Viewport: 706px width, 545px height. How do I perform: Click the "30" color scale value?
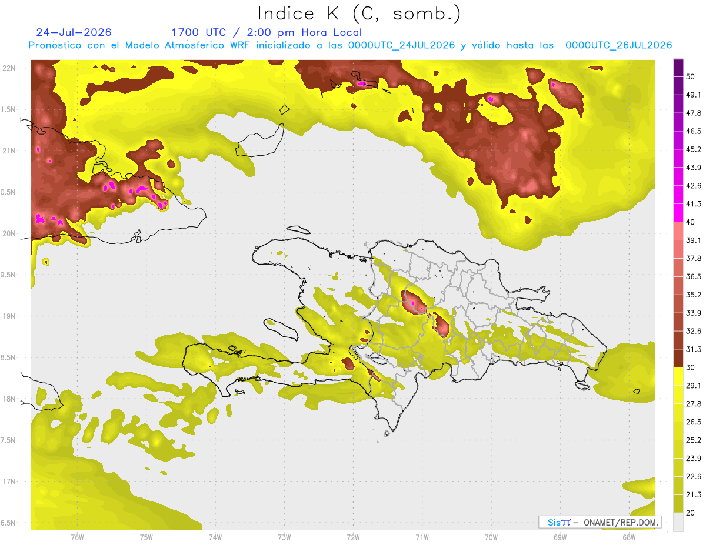(x=690, y=367)
